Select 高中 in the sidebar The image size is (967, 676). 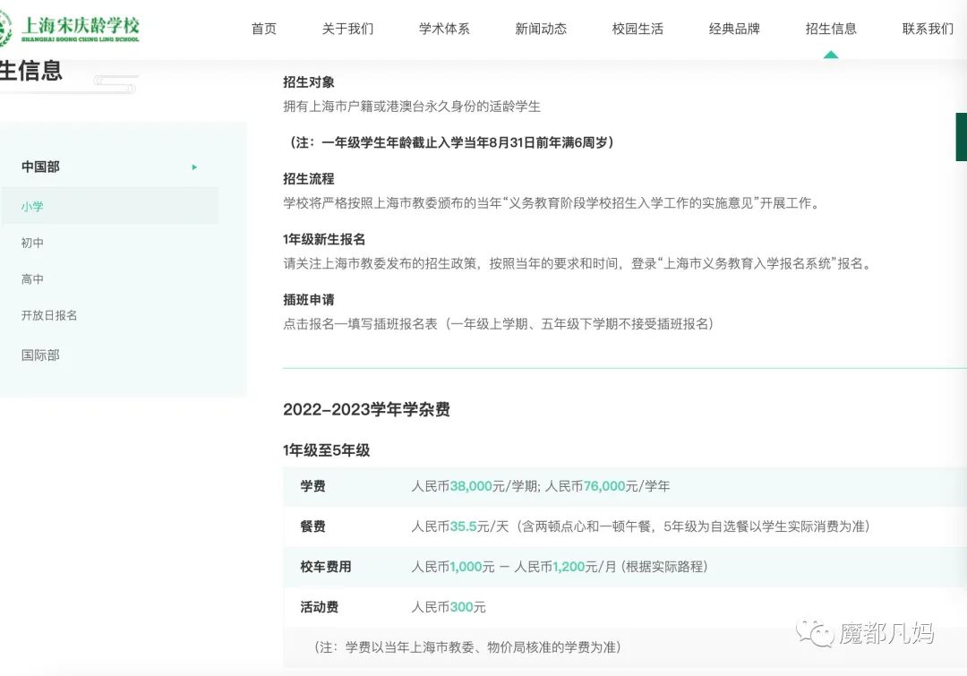pos(32,278)
